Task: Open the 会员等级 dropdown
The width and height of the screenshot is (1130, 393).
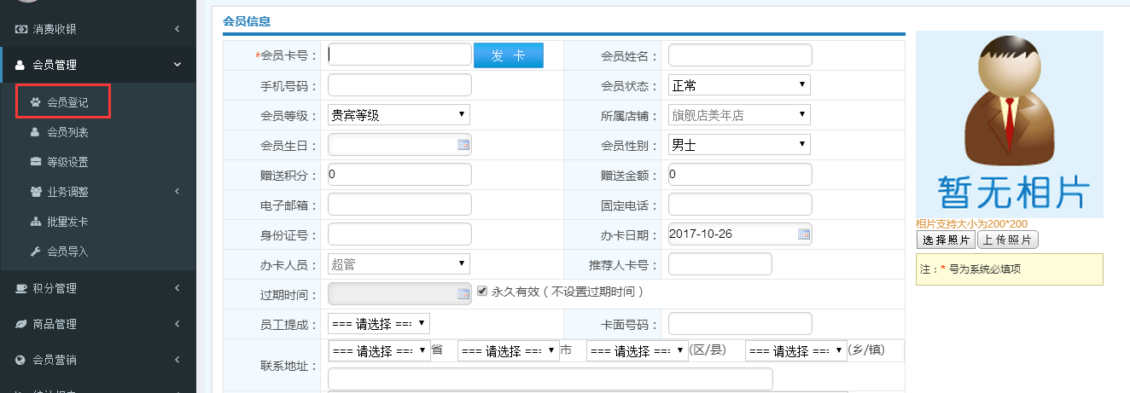Action: 399,115
